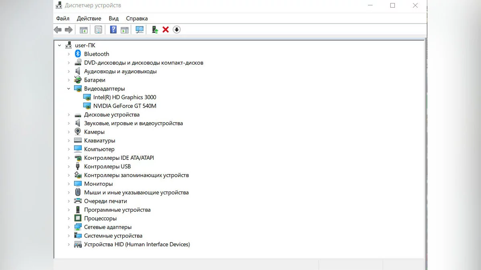
Task: Open the Справка menu
Action: 137,18
